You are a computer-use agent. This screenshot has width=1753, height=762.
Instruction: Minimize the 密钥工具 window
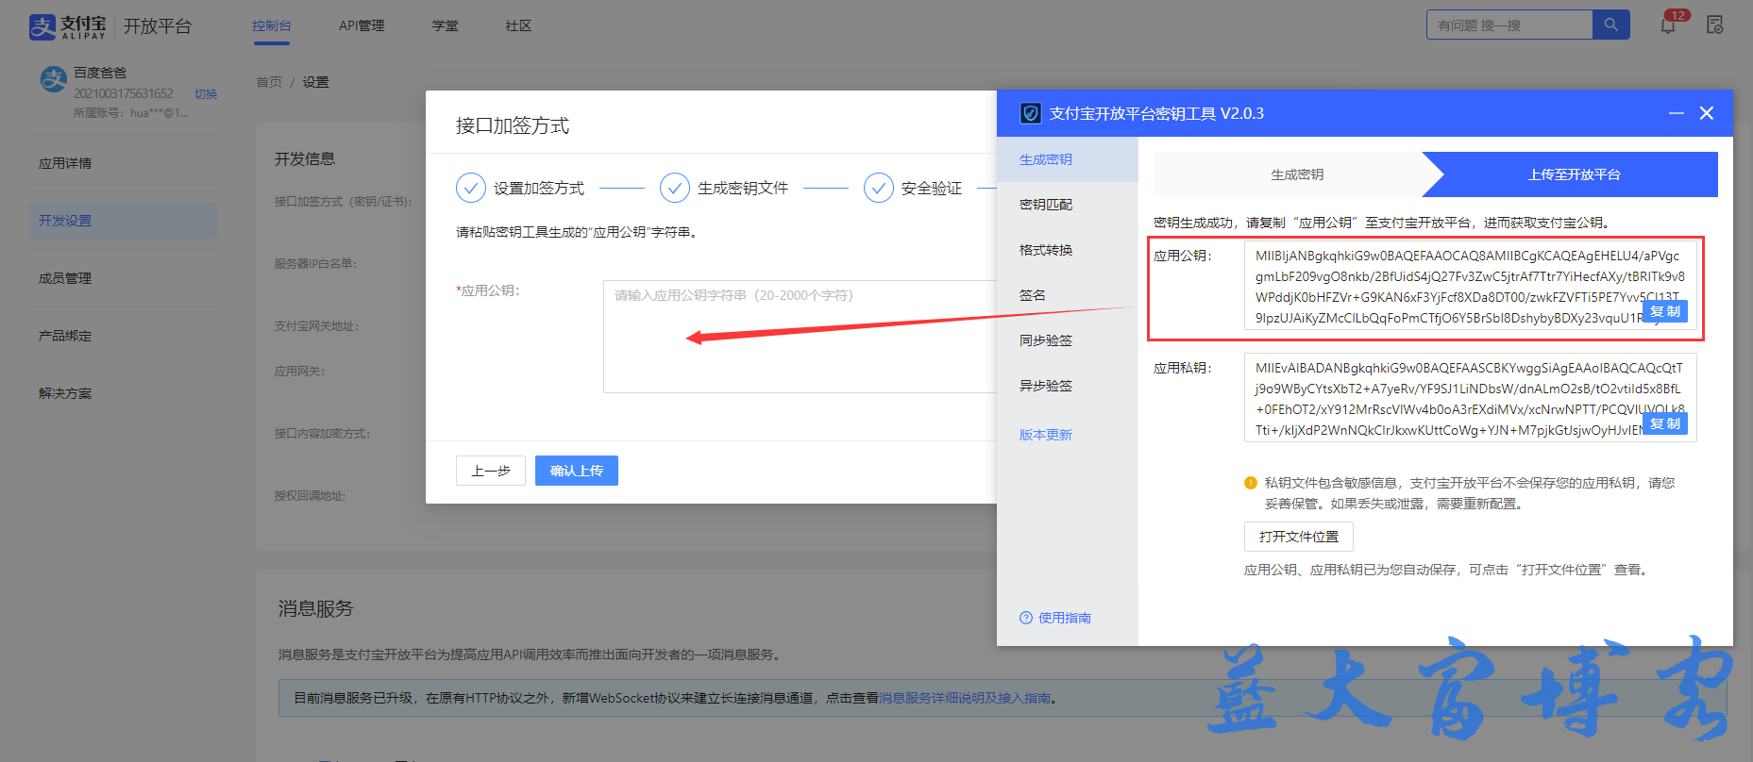point(1677,113)
